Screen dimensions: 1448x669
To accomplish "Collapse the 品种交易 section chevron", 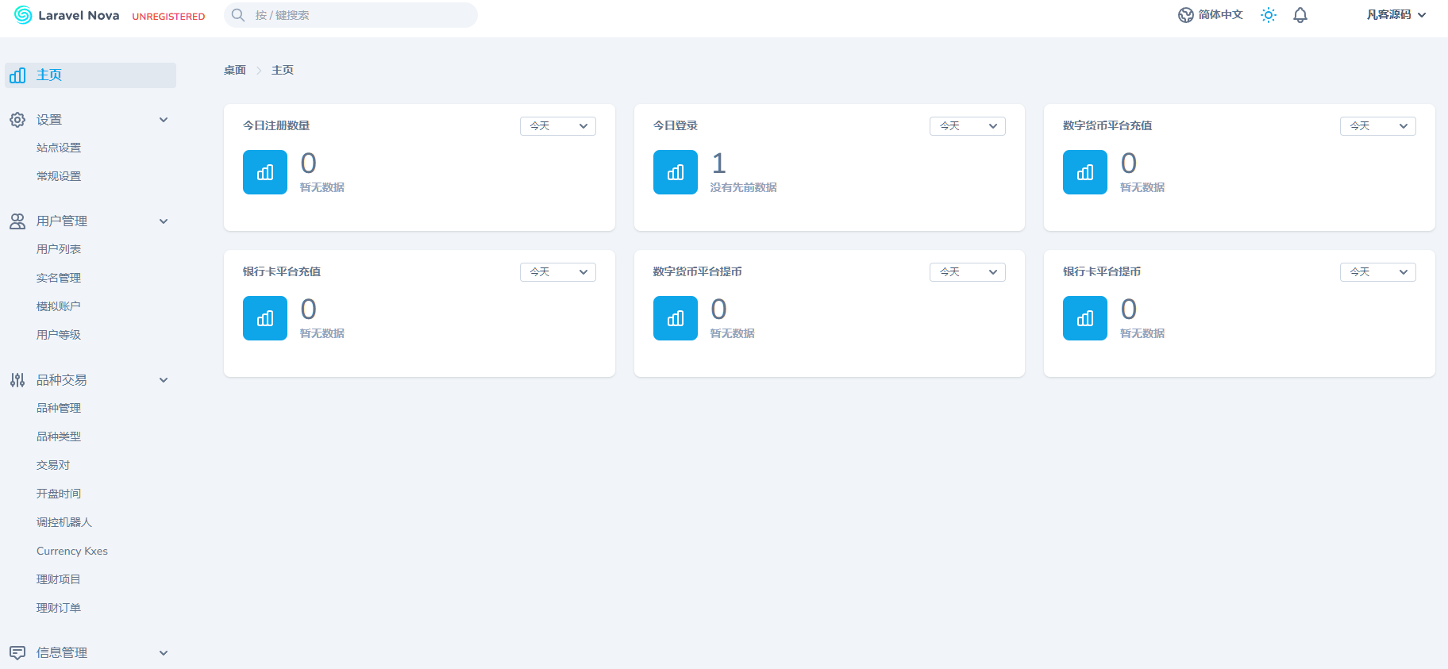I will point(164,380).
